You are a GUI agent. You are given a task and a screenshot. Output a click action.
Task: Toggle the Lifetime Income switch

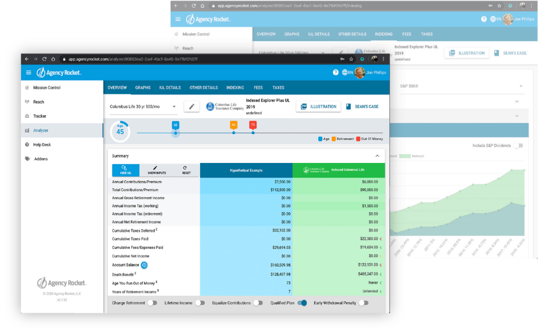tap(200, 303)
